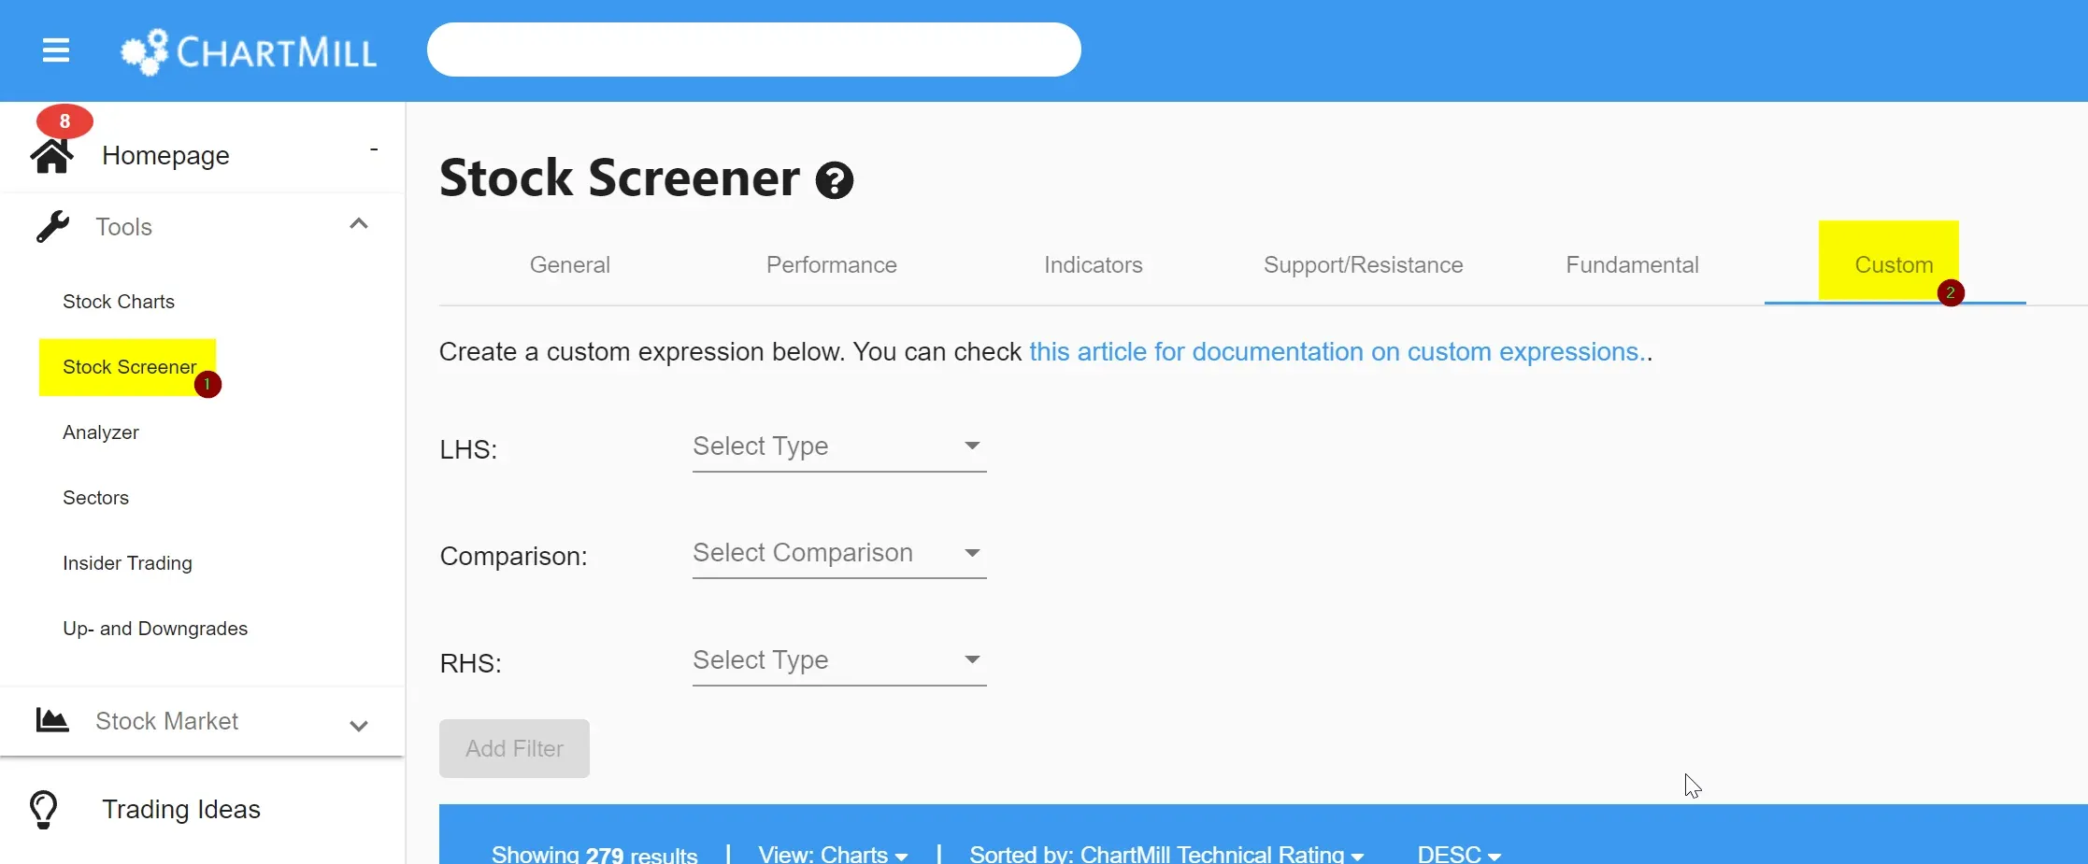Viewport: 2088px width, 864px height.
Task: Open the Select Comparison dropdown
Action: (838, 553)
